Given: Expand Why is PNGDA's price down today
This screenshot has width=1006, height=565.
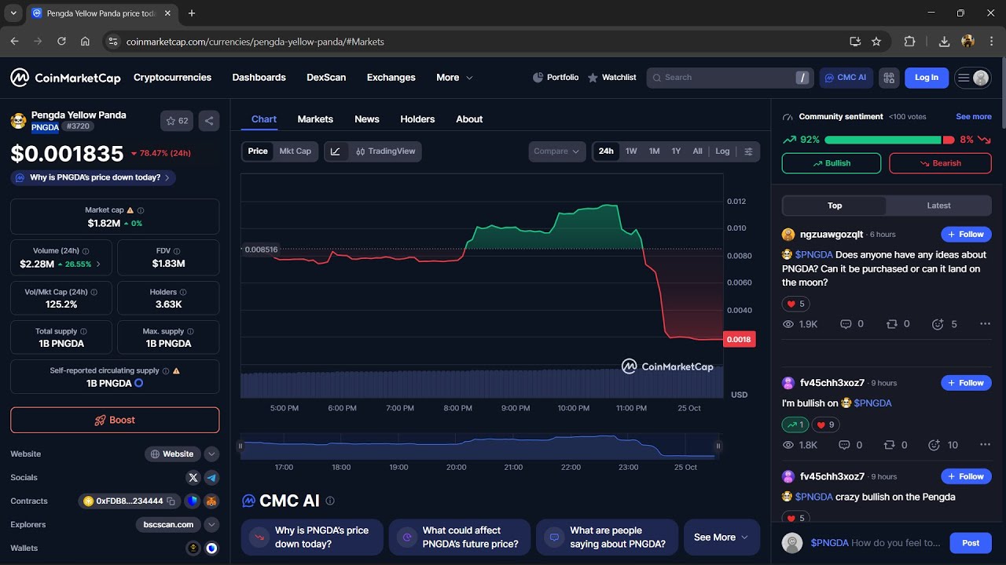Looking at the screenshot, I should click(93, 178).
